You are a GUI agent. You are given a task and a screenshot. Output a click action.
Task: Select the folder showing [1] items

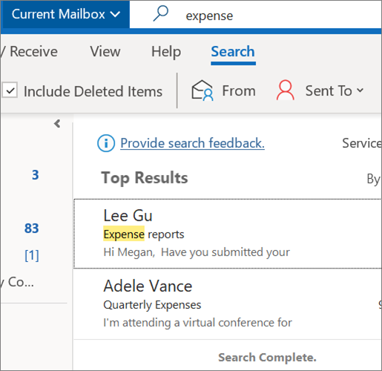tap(32, 255)
